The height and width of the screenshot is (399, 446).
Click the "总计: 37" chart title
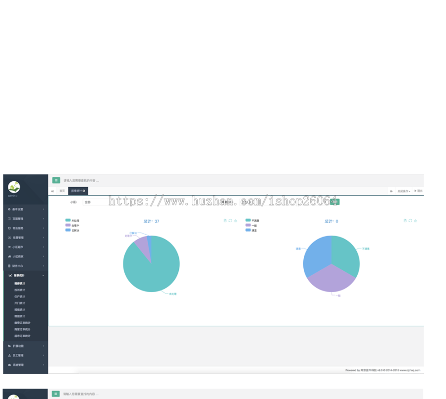(151, 221)
